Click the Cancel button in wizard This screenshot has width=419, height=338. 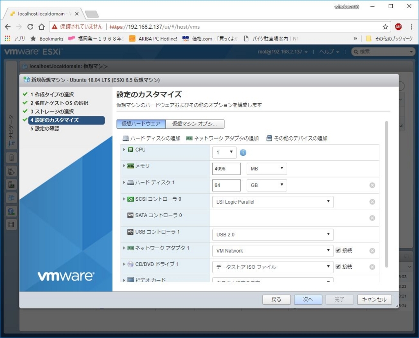click(x=374, y=299)
